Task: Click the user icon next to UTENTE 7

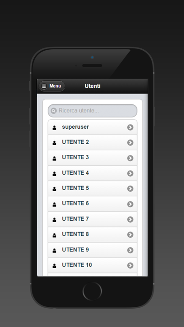Action: tap(54, 219)
